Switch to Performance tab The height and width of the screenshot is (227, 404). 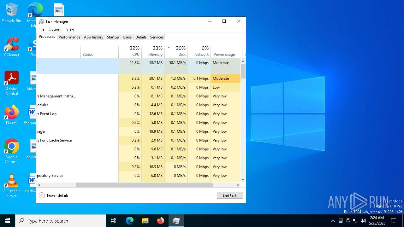[69, 37]
